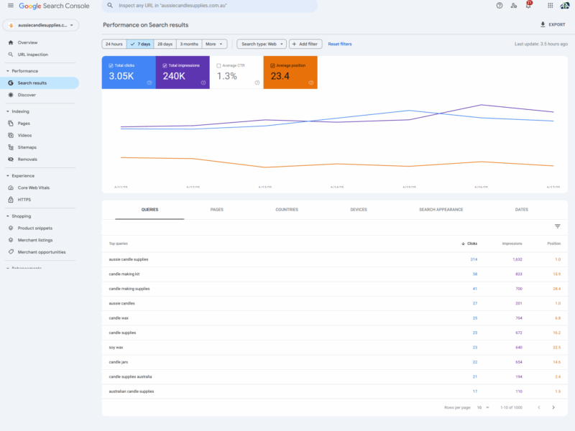
Task: Click the Reset filters link
Action: (340, 44)
